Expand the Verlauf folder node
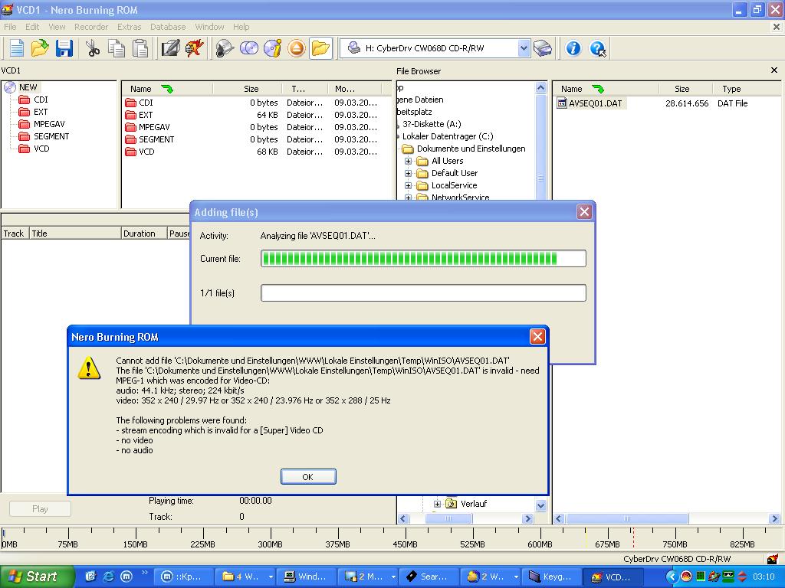The width and height of the screenshot is (785, 588). (437, 504)
